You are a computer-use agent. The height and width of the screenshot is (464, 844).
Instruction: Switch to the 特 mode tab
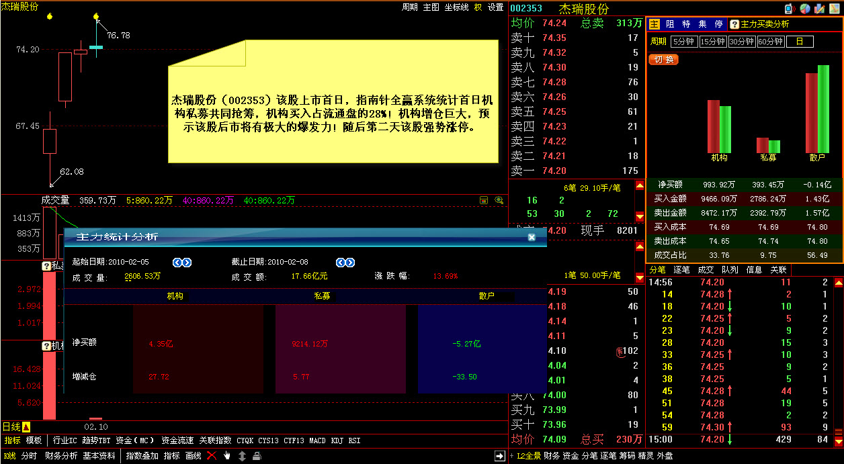tap(686, 24)
